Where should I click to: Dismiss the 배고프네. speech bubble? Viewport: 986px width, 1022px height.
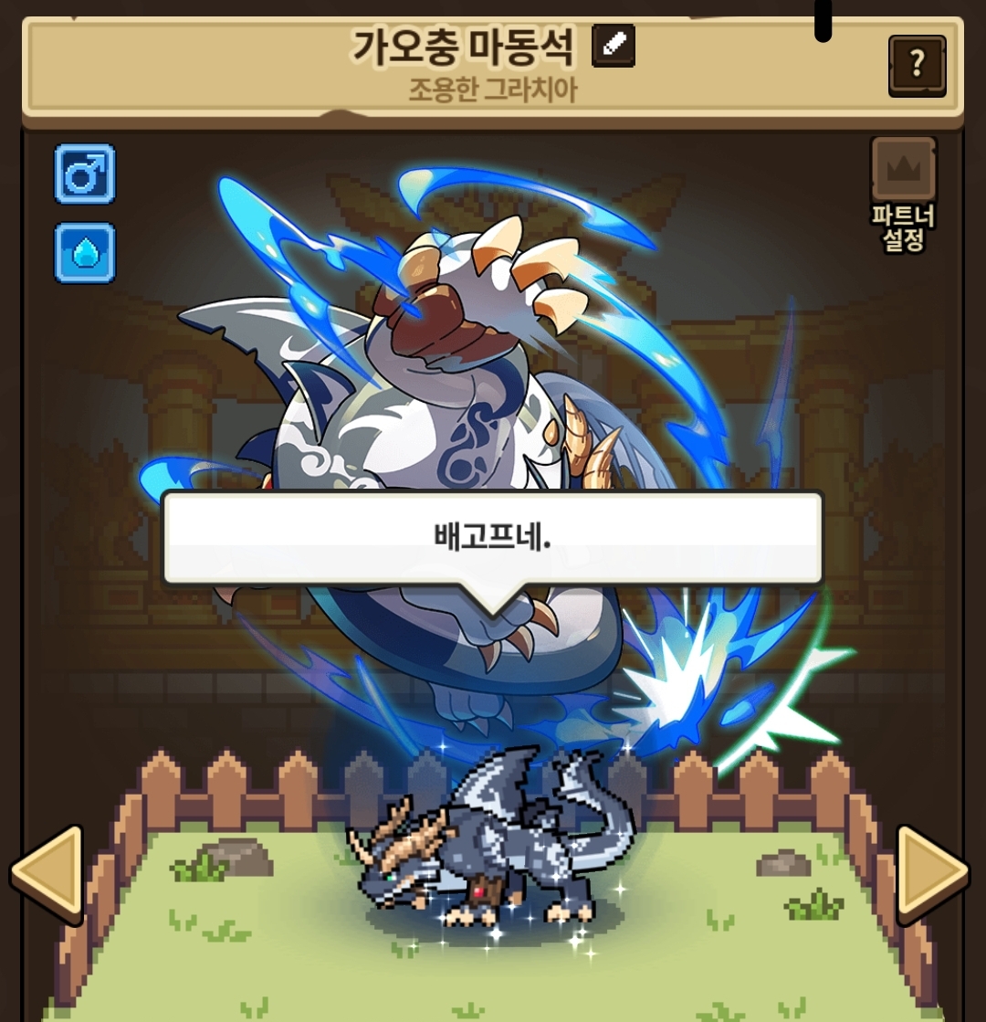492,537
